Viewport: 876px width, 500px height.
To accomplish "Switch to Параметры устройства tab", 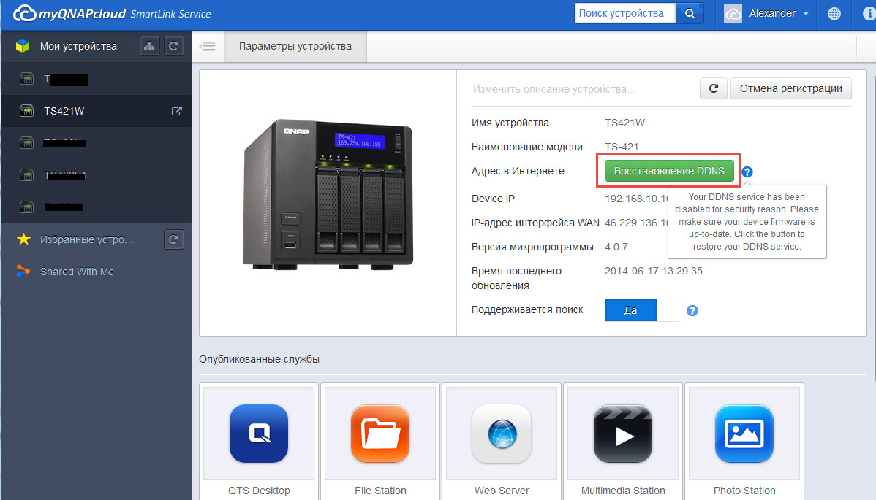I will pyautogui.click(x=295, y=46).
